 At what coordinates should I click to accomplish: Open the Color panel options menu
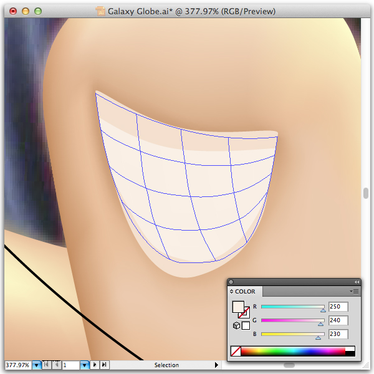click(354, 291)
